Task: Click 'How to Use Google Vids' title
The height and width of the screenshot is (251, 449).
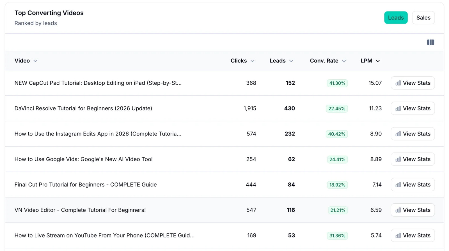Action: [83, 159]
